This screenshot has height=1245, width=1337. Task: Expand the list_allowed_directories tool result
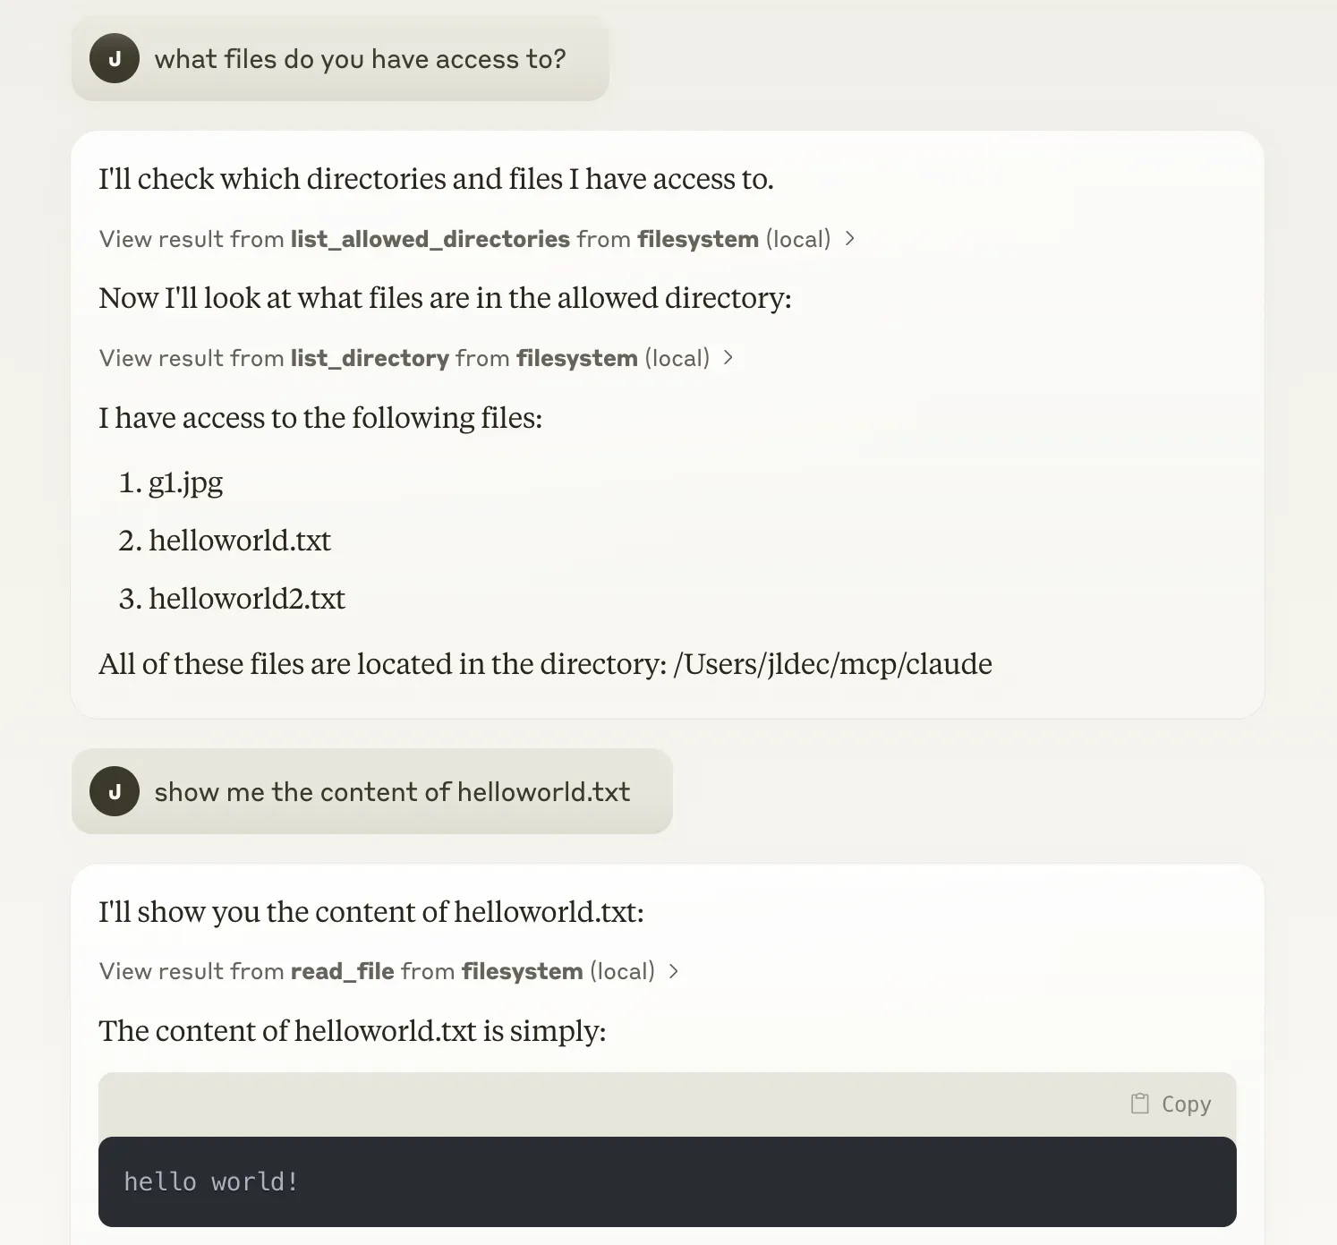[430, 239]
